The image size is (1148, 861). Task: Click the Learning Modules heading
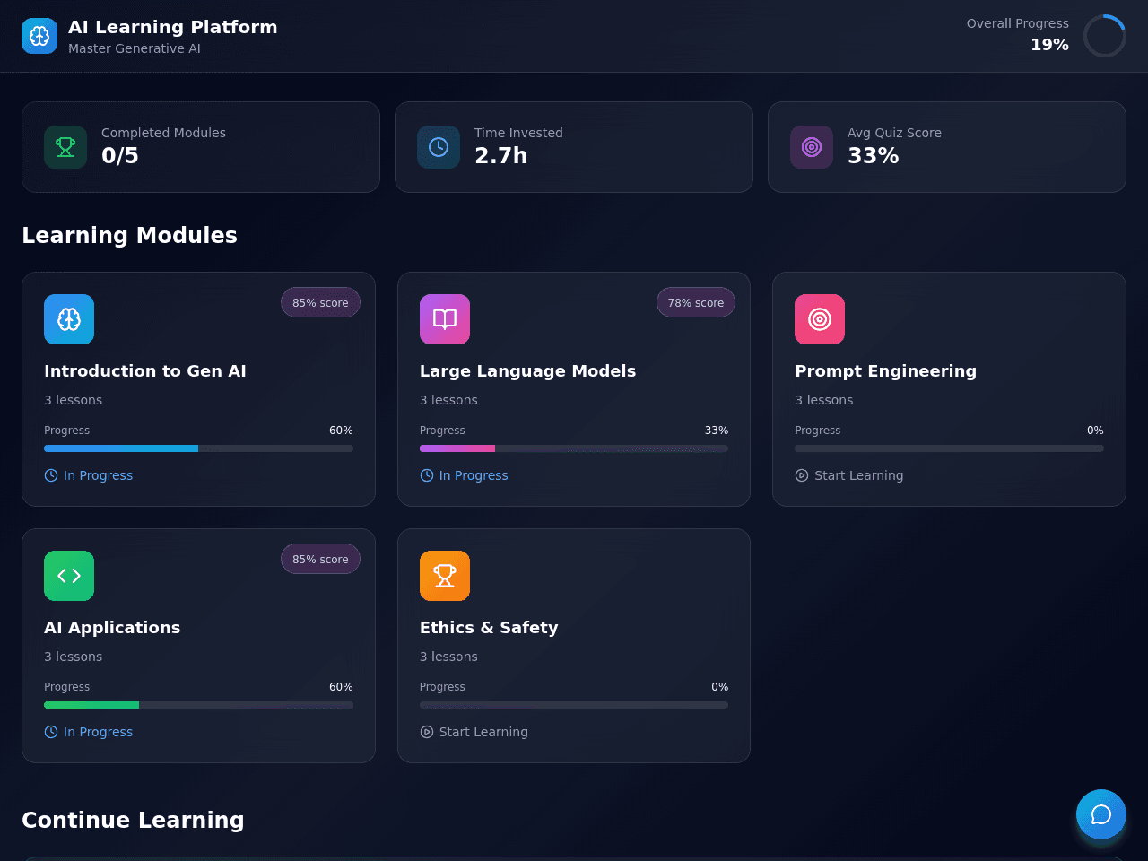pyautogui.click(x=129, y=235)
